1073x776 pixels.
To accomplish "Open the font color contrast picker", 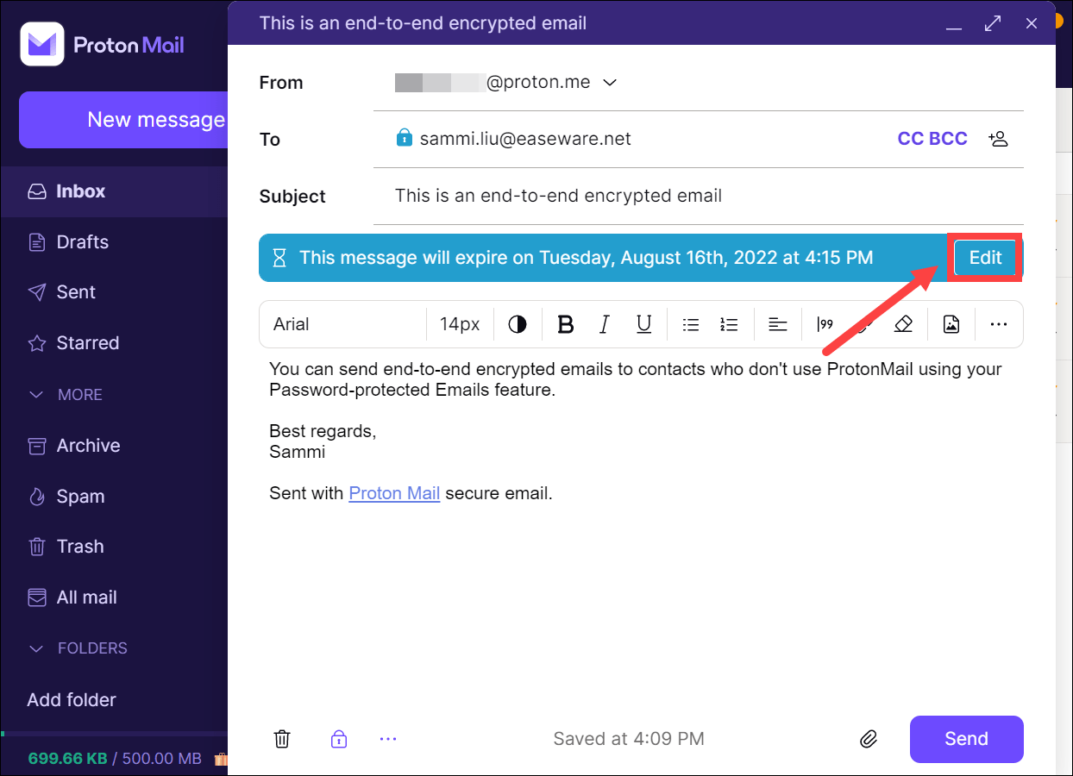I will [x=518, y=324].
